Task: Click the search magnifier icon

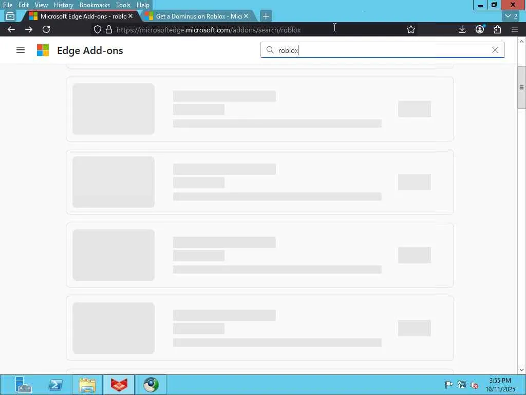Action: [270, 50]
